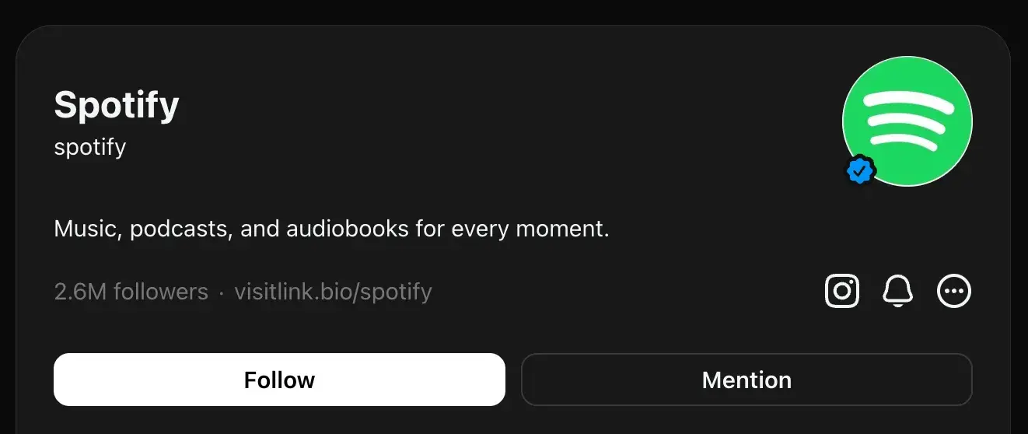
Task: Mention Spotify in a new thread
Action: pos(747,380)
